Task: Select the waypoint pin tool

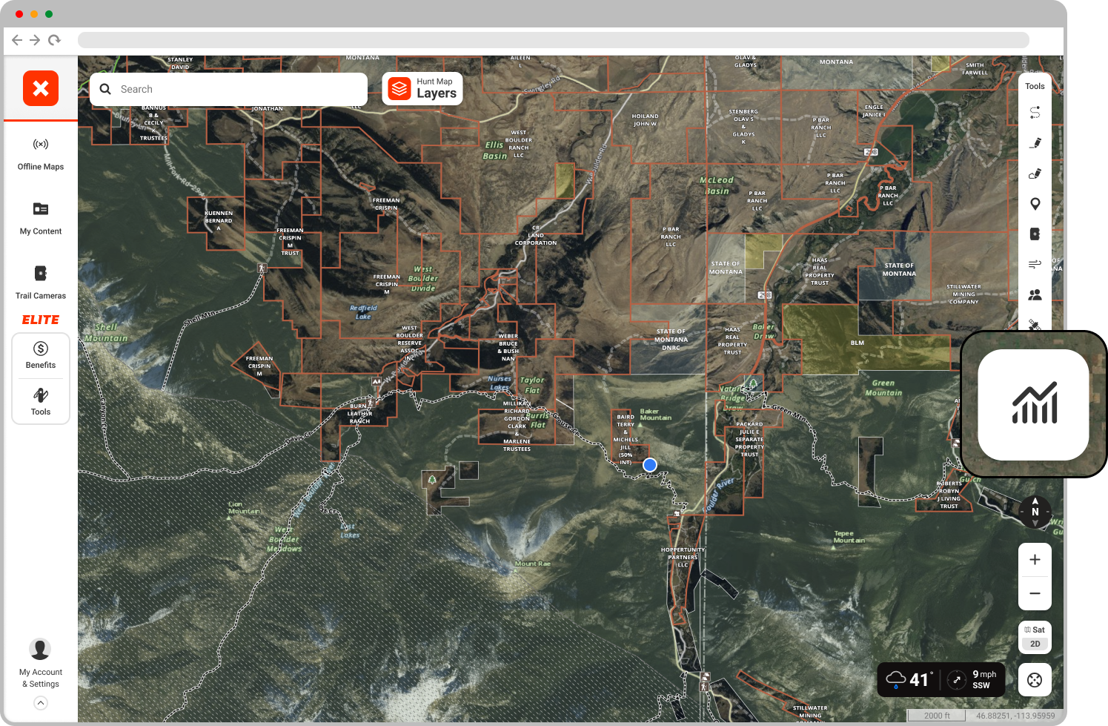Action: click(1035, 204)
